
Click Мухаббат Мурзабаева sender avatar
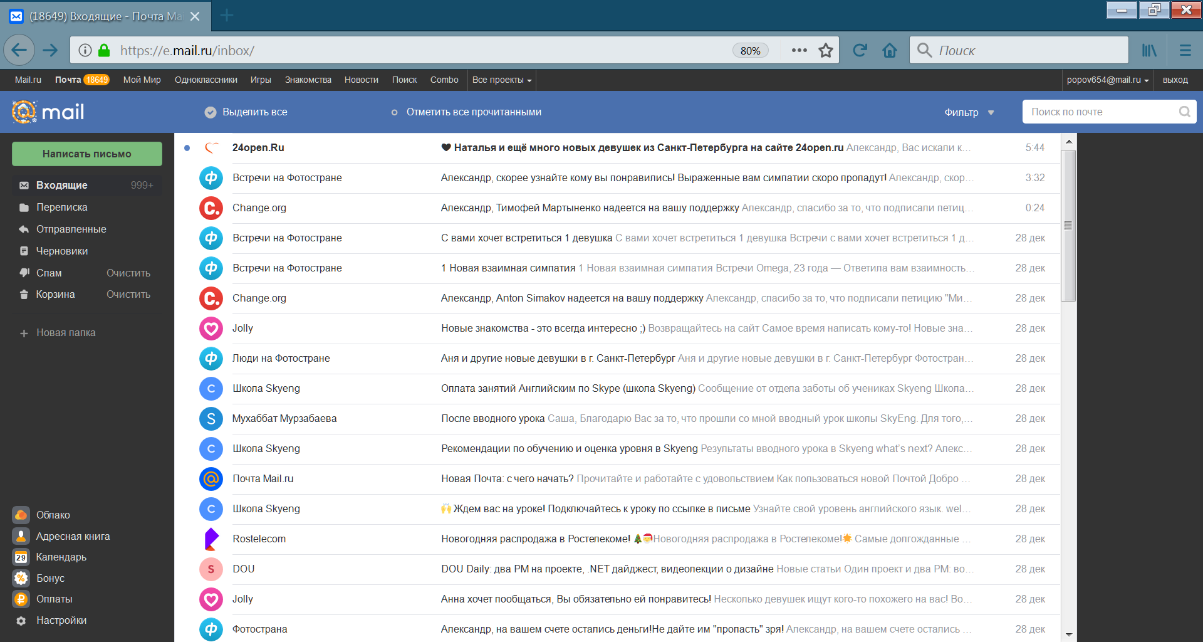click(211, 418)
